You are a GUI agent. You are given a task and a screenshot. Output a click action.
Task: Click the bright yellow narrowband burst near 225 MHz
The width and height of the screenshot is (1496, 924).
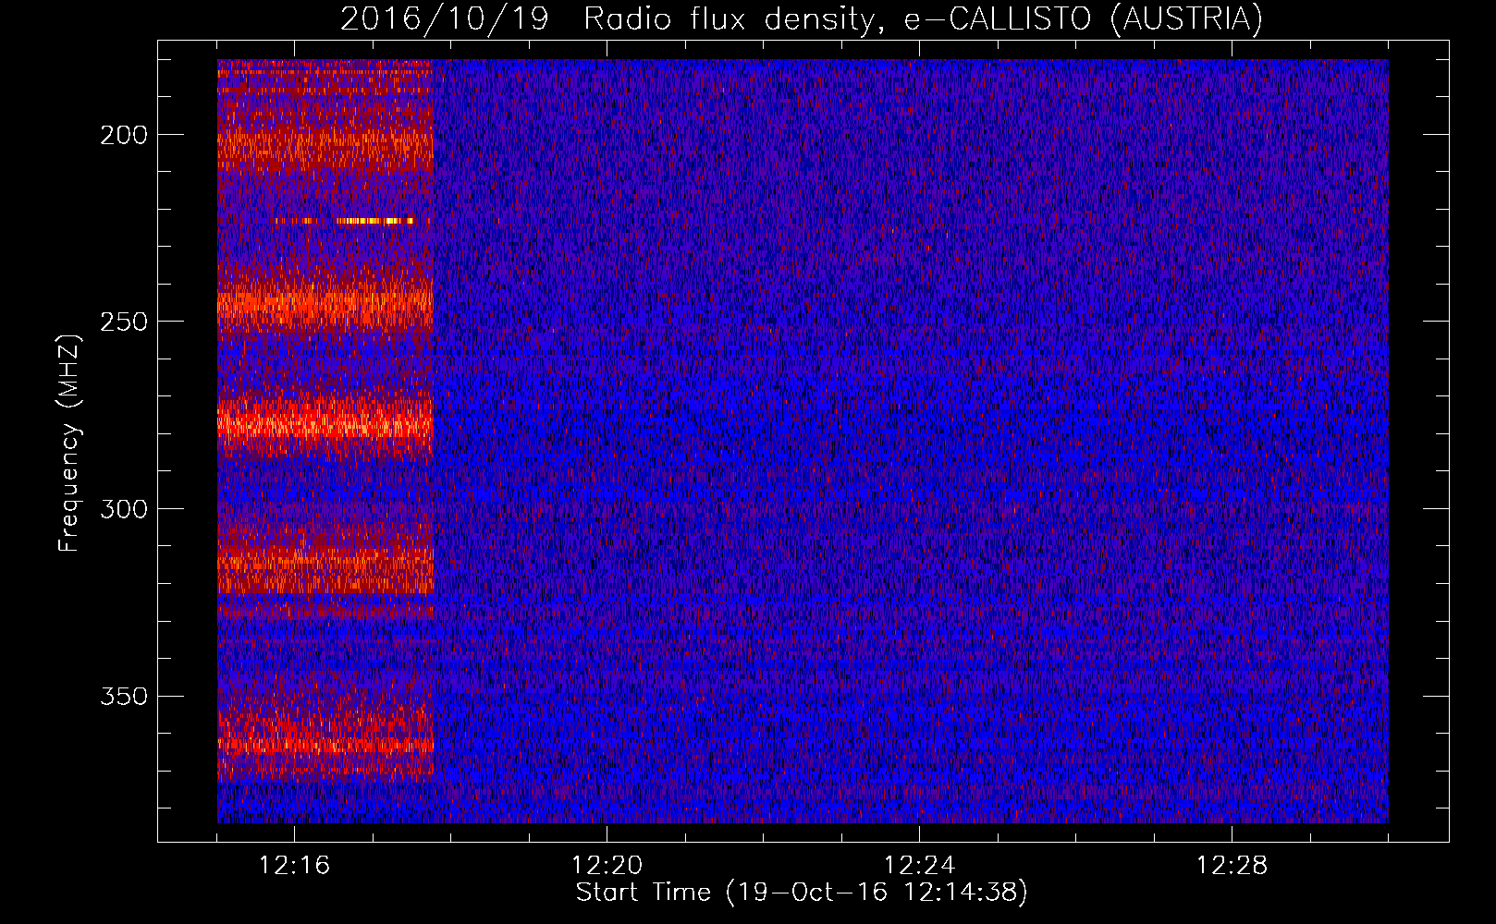tap(374, 221)
